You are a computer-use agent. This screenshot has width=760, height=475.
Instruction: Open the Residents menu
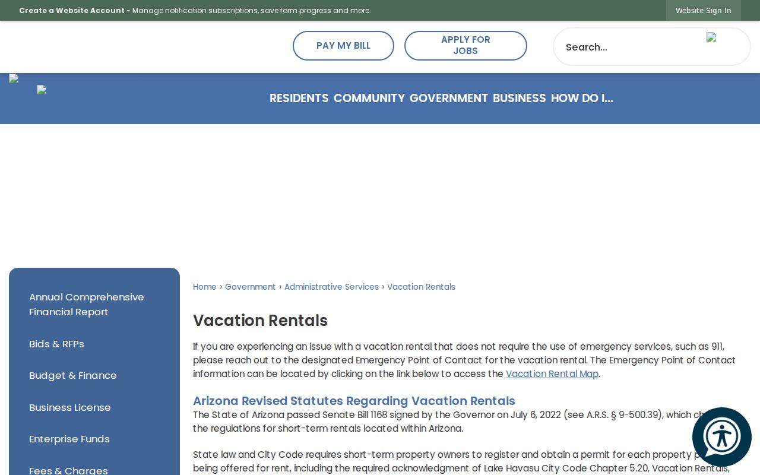pyautogui.click(x=299, y=99)
